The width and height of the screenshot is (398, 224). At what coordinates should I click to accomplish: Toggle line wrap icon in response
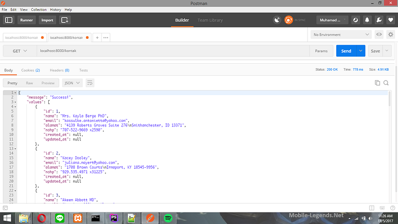(x=90, y=83)
